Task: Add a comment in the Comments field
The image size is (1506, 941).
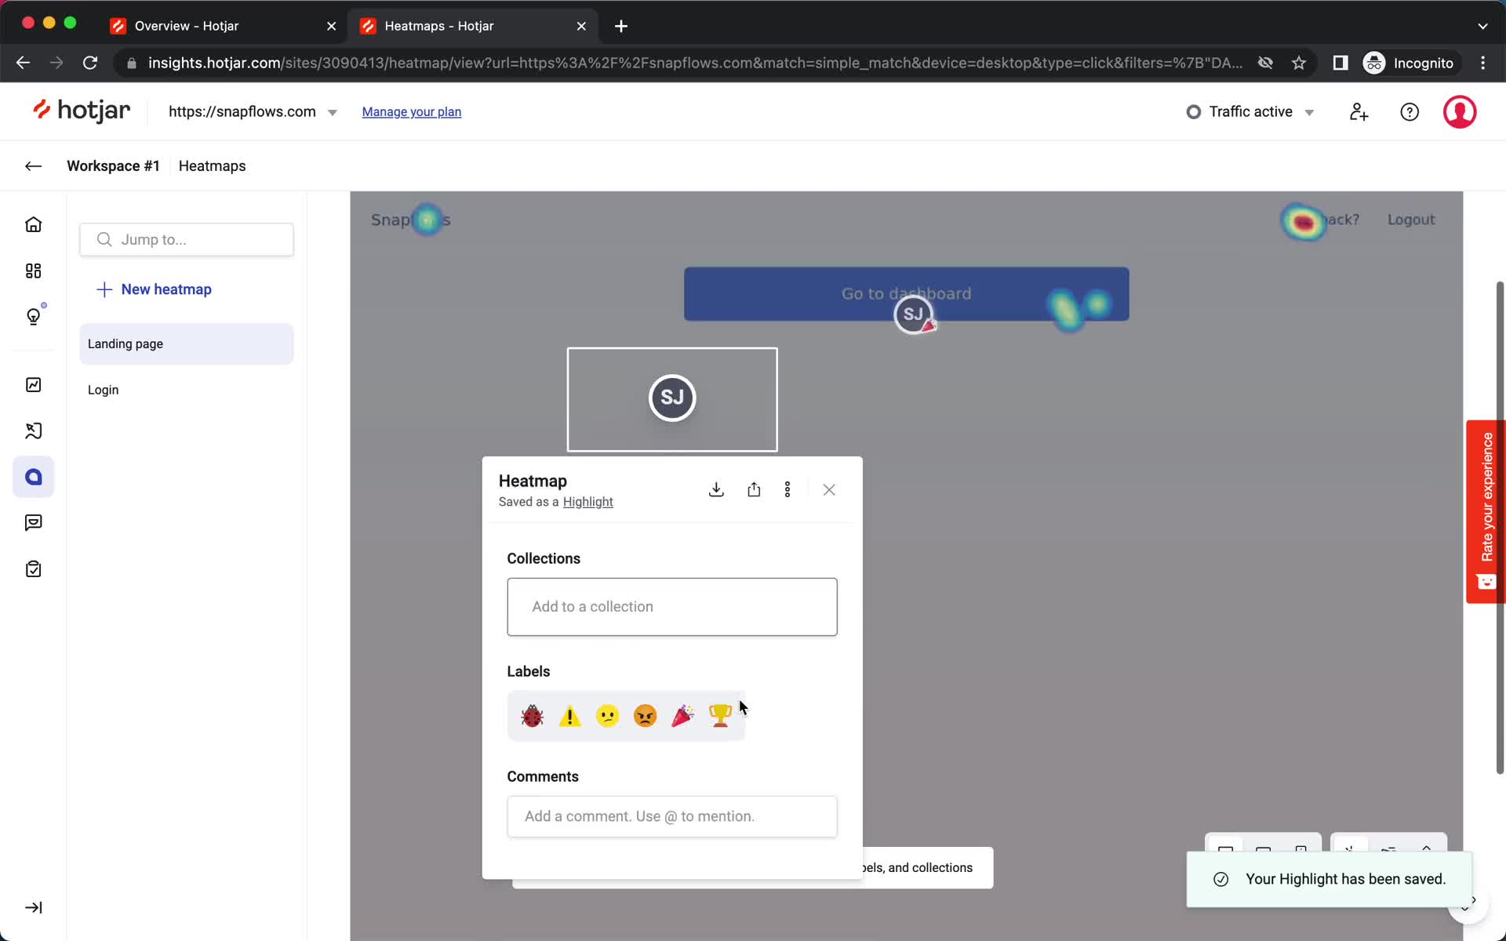Action: coord(672,816)
